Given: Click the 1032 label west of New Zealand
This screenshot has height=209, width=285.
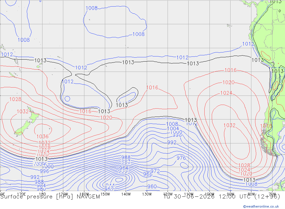Looking at the screenshot, I should coord(23,111).
